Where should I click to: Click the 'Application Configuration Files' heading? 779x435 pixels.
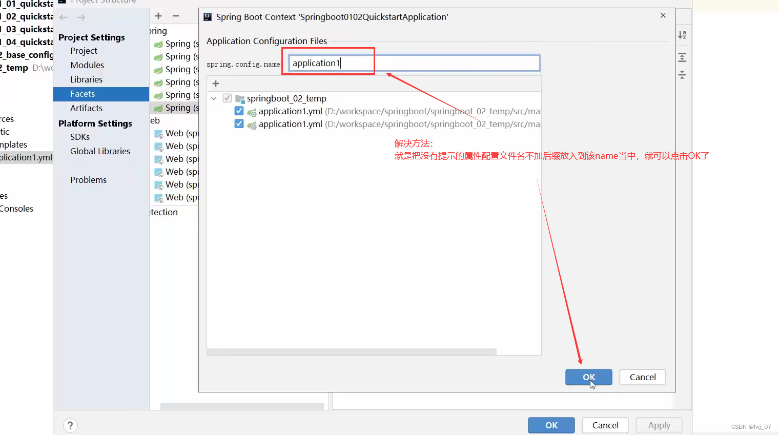266,41
